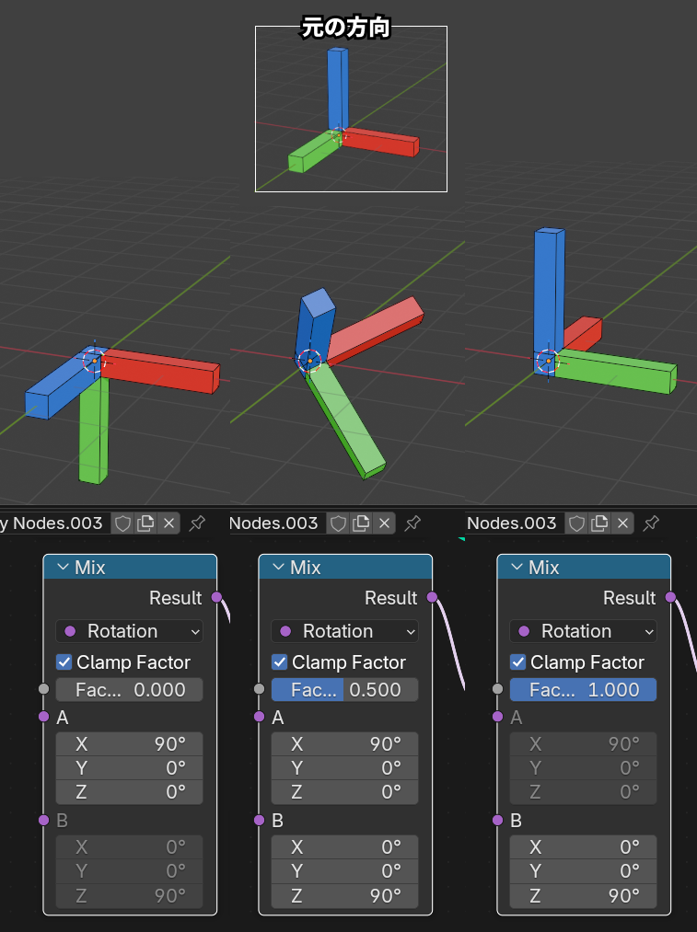697x932 pixels.
Task: Toggle fake user shield in left node header
Action: pos(122,524)
